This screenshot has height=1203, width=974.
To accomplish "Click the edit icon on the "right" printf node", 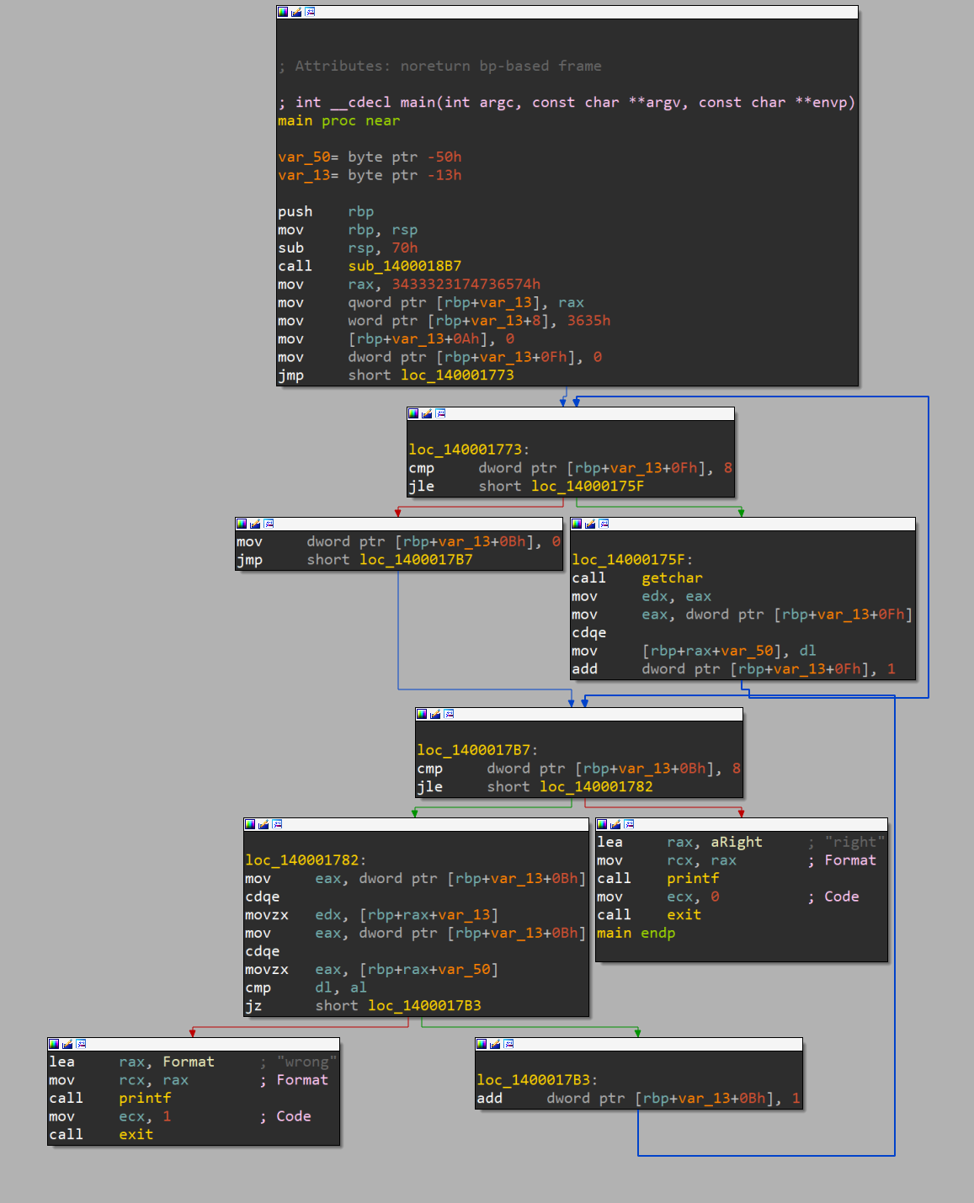I will click(615, 824).
